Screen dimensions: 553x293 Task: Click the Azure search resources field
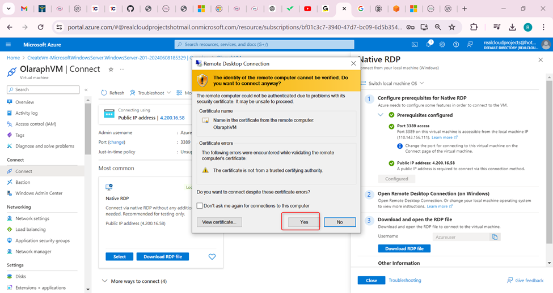coord(264,45)
